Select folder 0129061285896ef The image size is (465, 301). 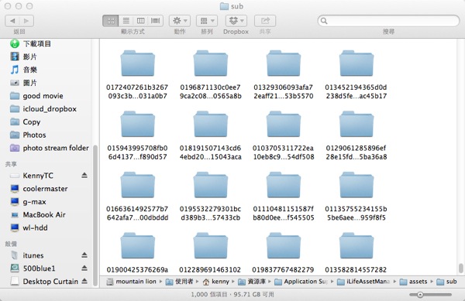[356, 125]
